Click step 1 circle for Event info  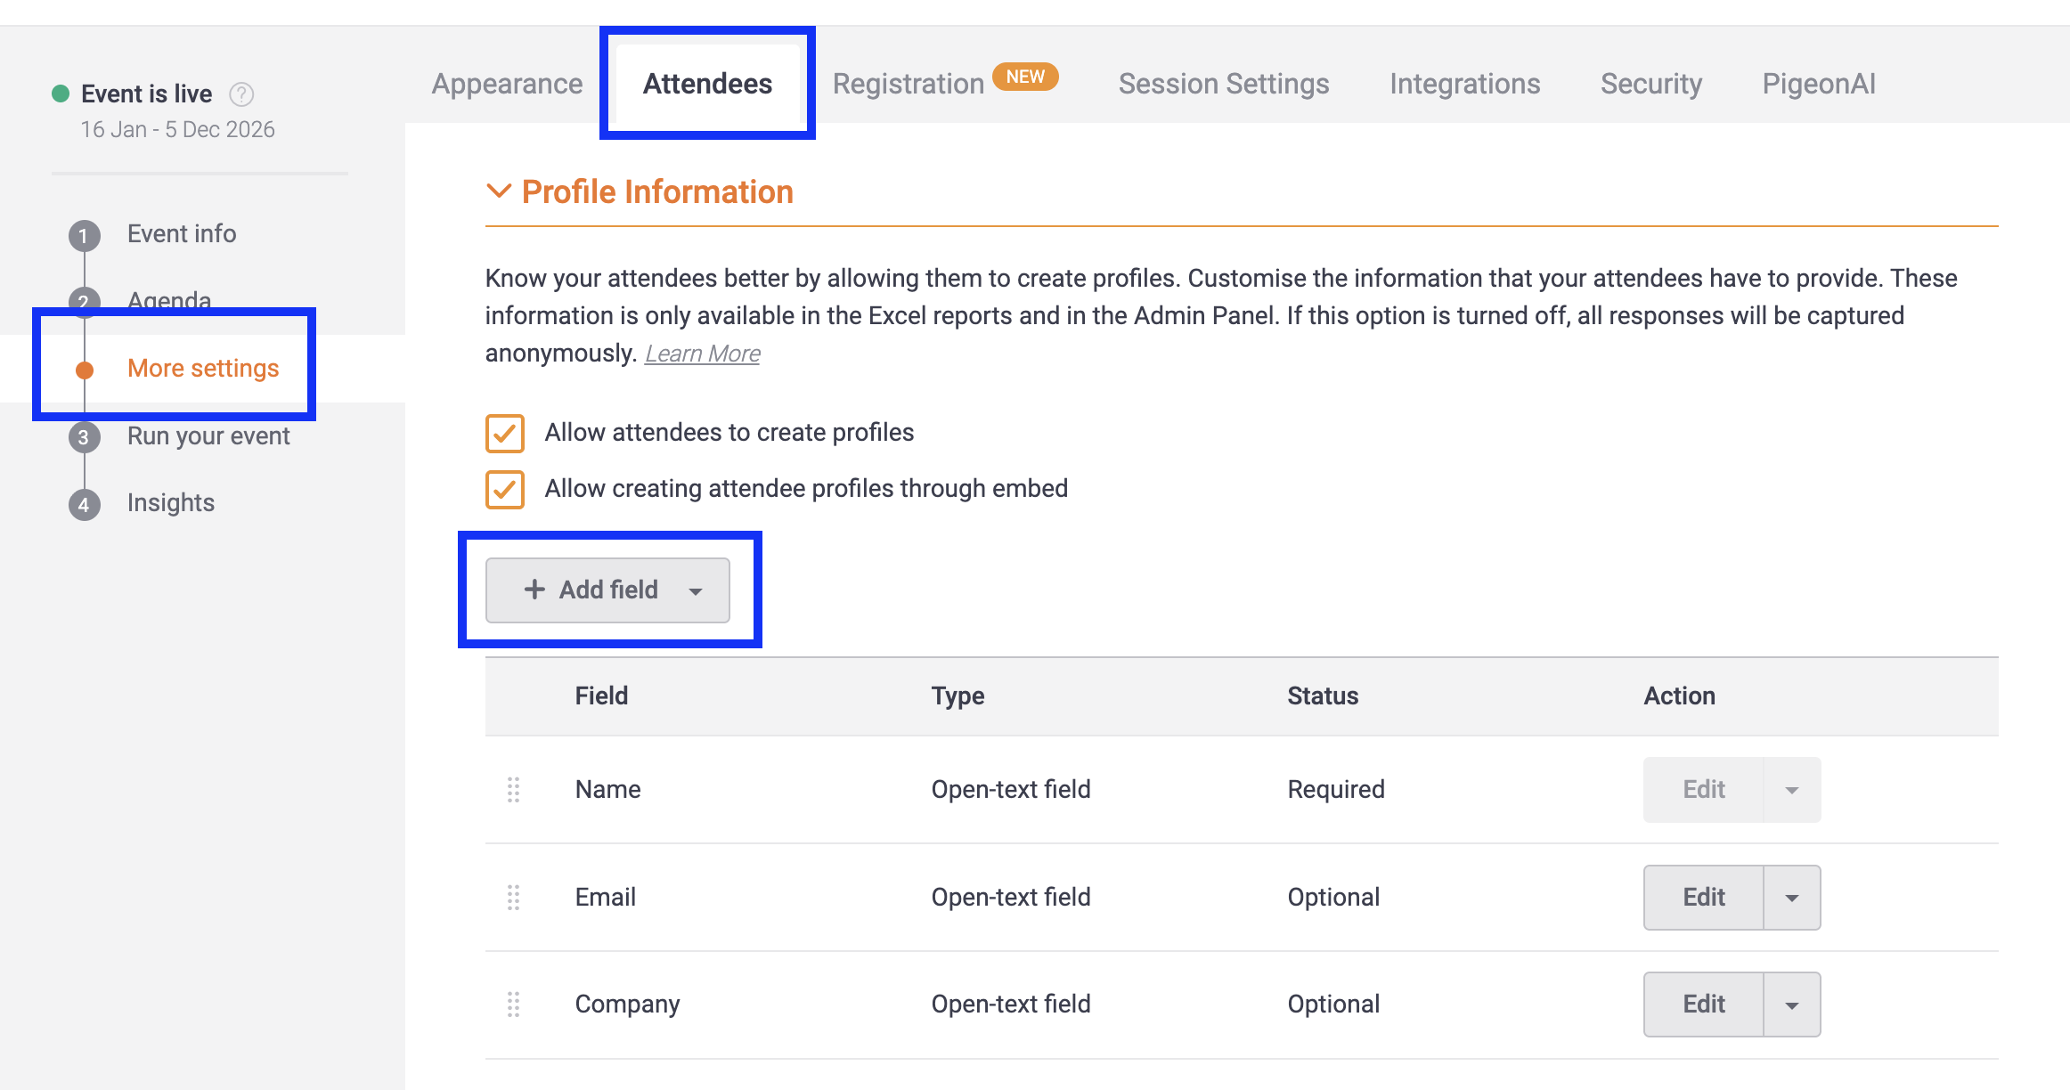(84, 236)
